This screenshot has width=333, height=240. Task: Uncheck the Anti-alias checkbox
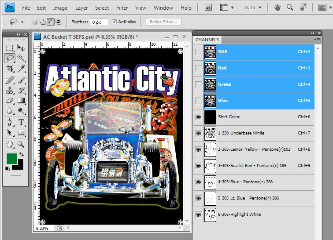point(115,22)
